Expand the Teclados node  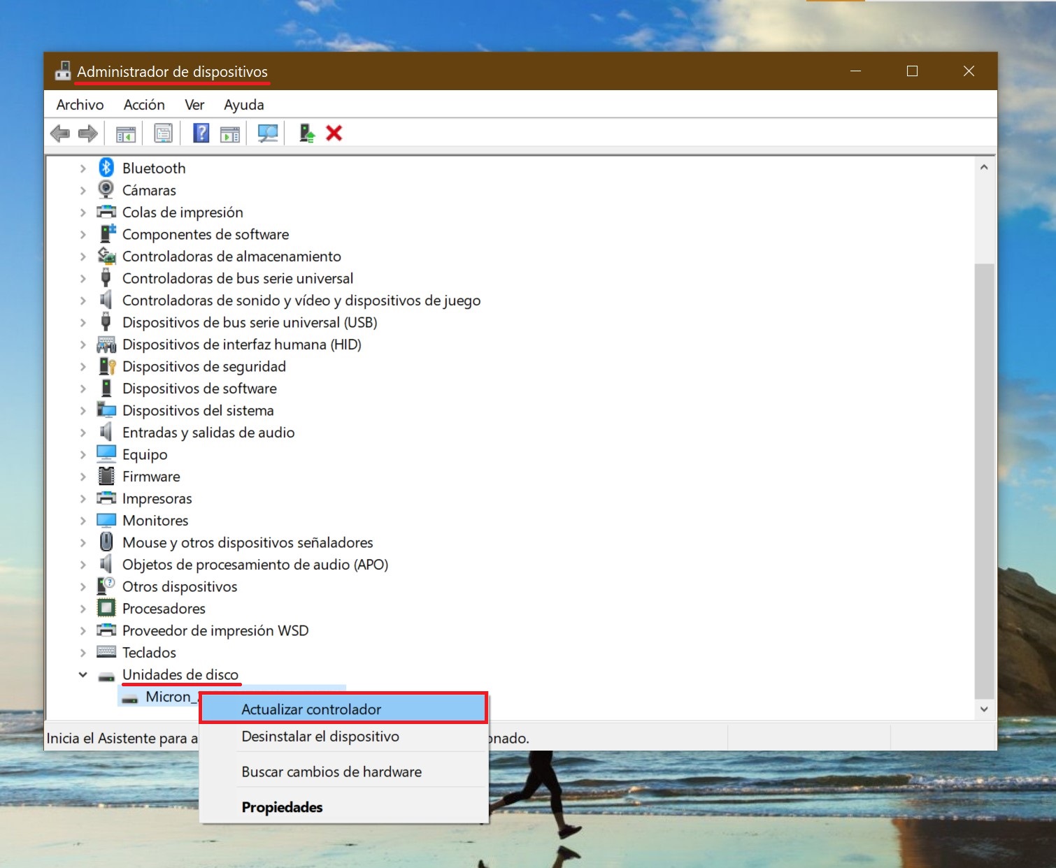(83, 653)
